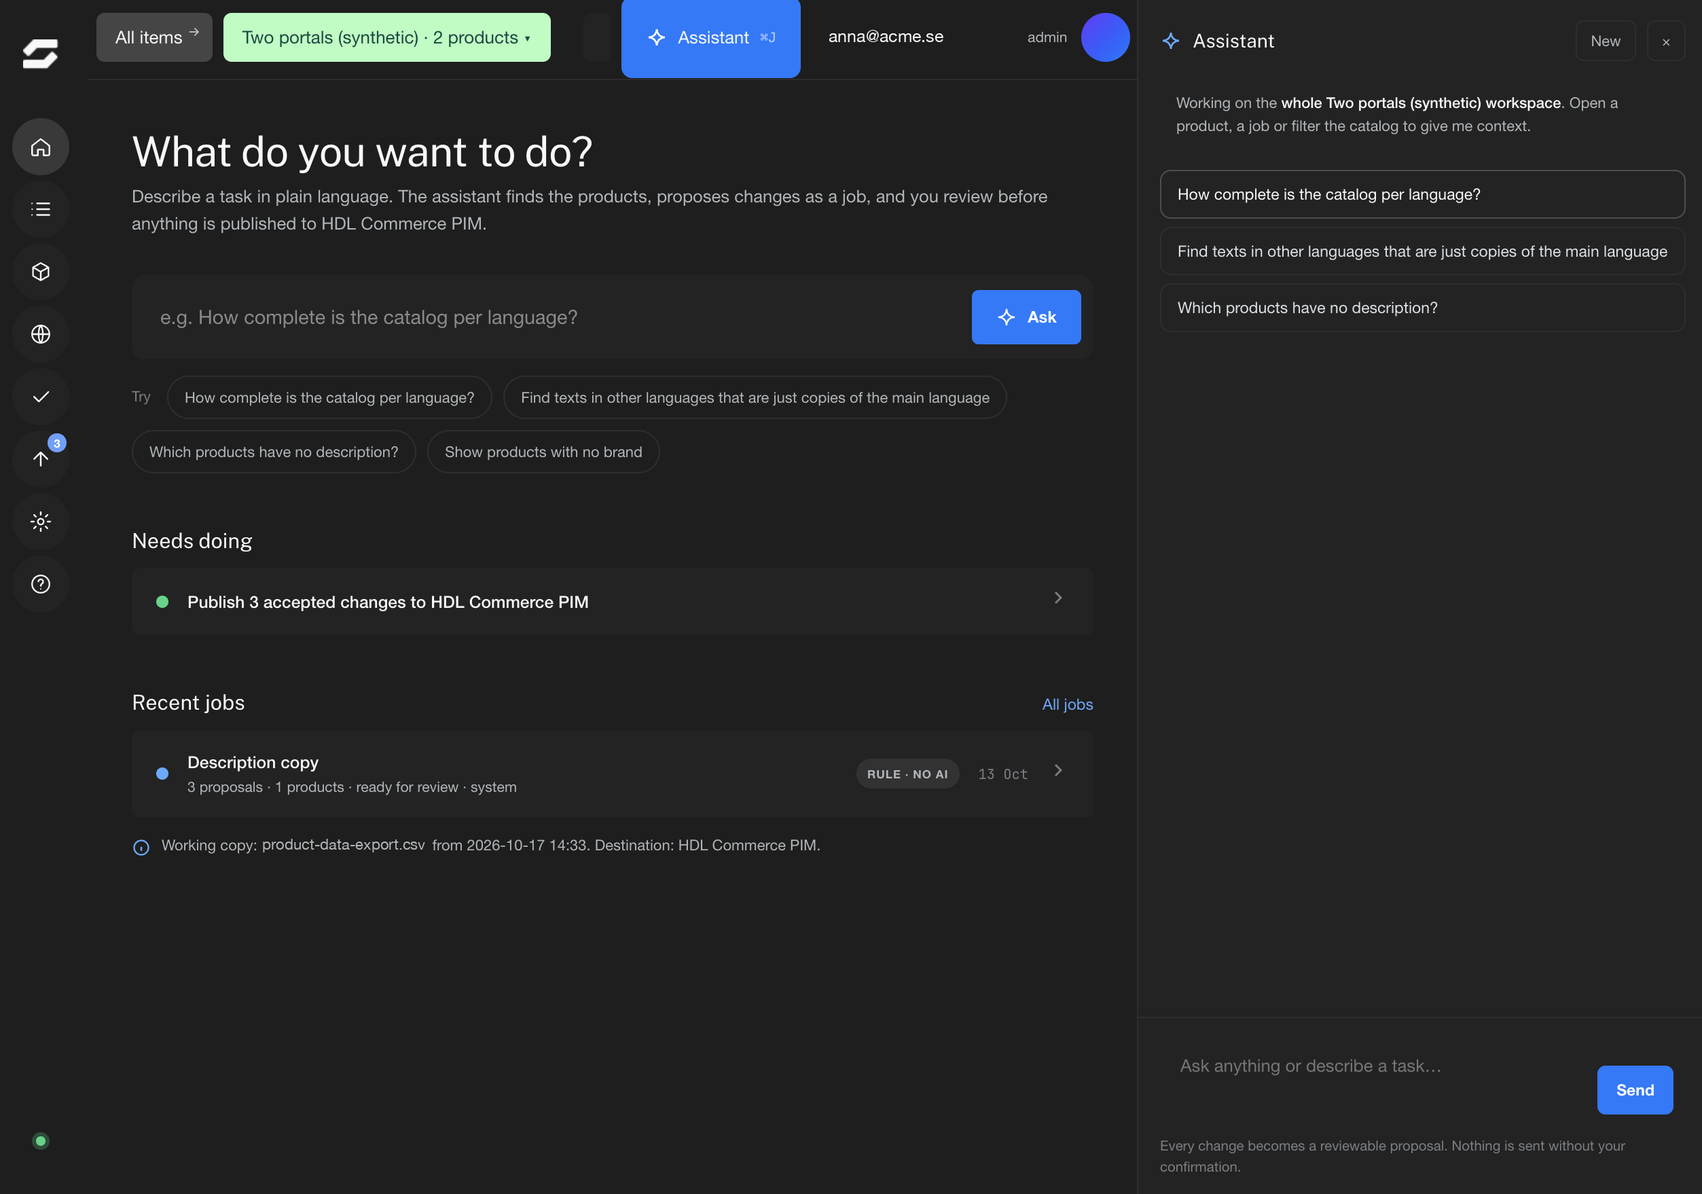Click the Ask button

point(1026,317)
